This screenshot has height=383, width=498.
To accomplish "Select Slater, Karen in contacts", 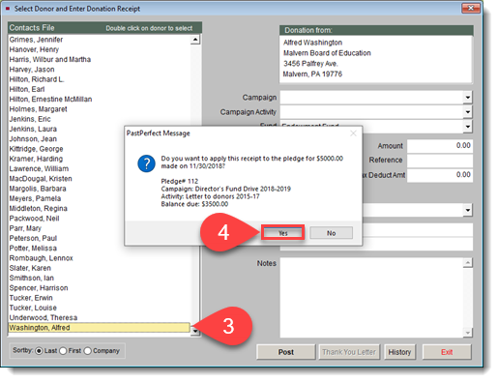I will pyautogui.click(x=30, y=268).
